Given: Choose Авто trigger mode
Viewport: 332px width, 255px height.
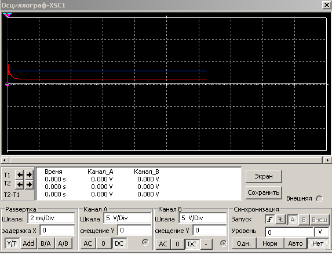Looking at the screenshot, I should 295,243.
